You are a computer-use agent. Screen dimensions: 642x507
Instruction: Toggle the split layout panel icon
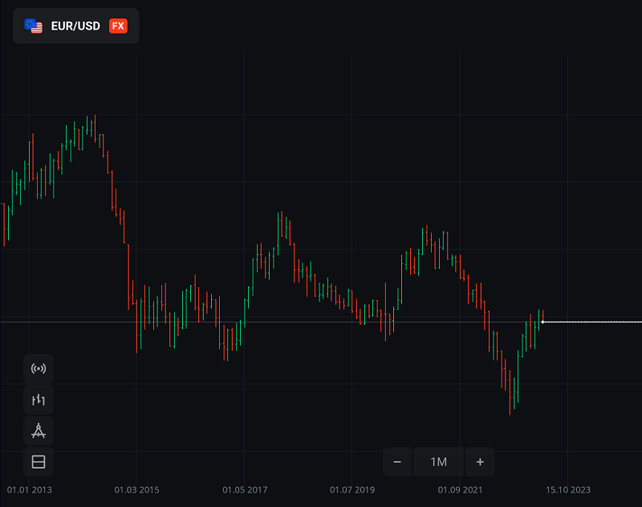pos(39,462)
